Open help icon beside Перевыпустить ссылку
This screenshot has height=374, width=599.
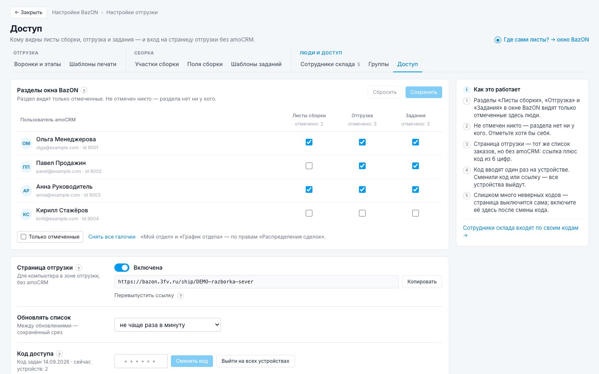click(x=181, y=296)
